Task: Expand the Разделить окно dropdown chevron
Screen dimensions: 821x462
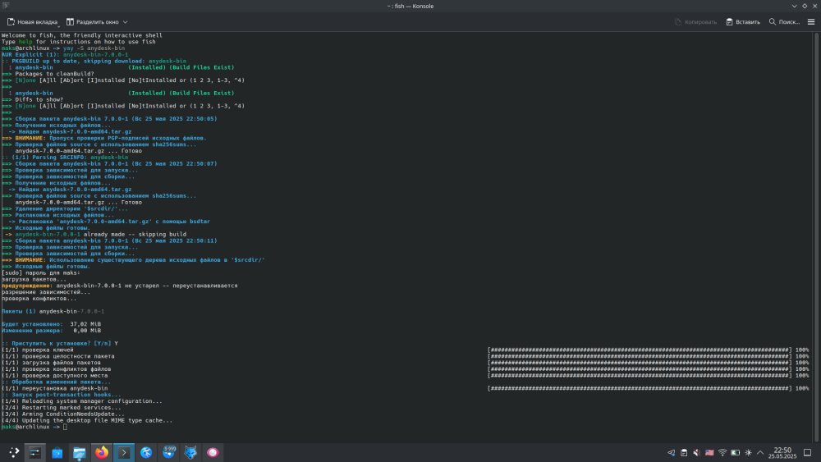Action: pos(125,22)
